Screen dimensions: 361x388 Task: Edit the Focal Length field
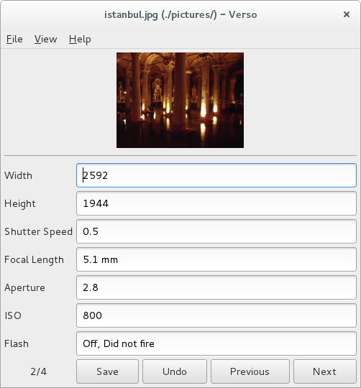(216, 259)
